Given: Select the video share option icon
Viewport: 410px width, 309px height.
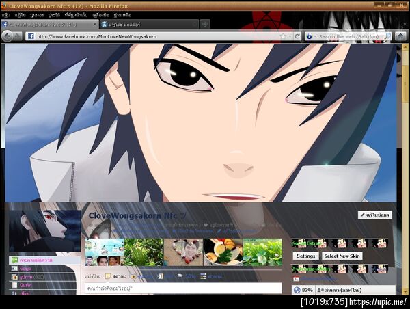Looking at the screenshot, I should point(180,276).
